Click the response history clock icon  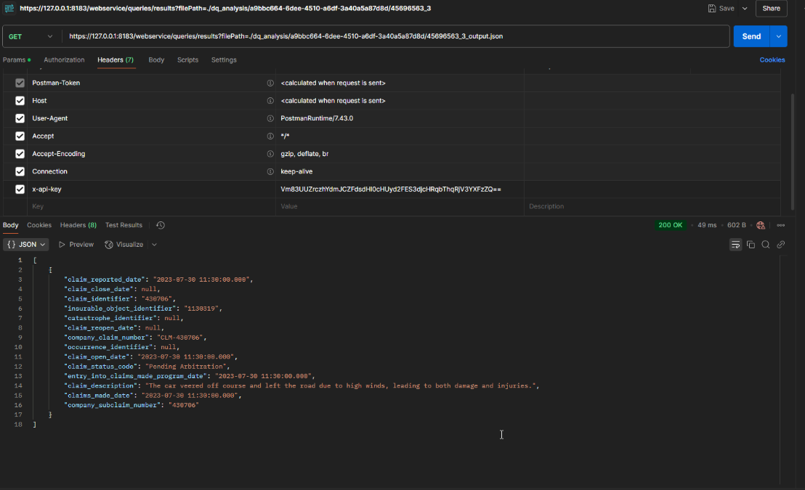pyautogui.click(x=160, y=225)
